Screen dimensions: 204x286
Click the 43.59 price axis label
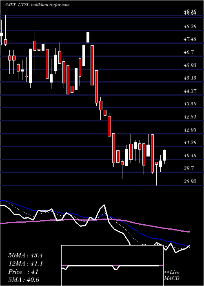click(x=190, y=104)
